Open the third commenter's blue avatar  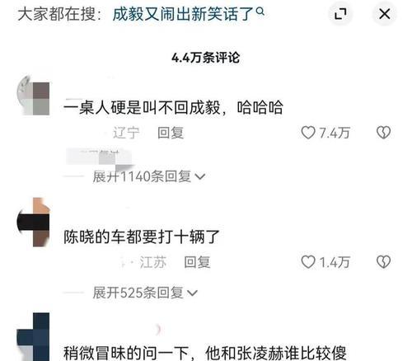coord(33,337)
